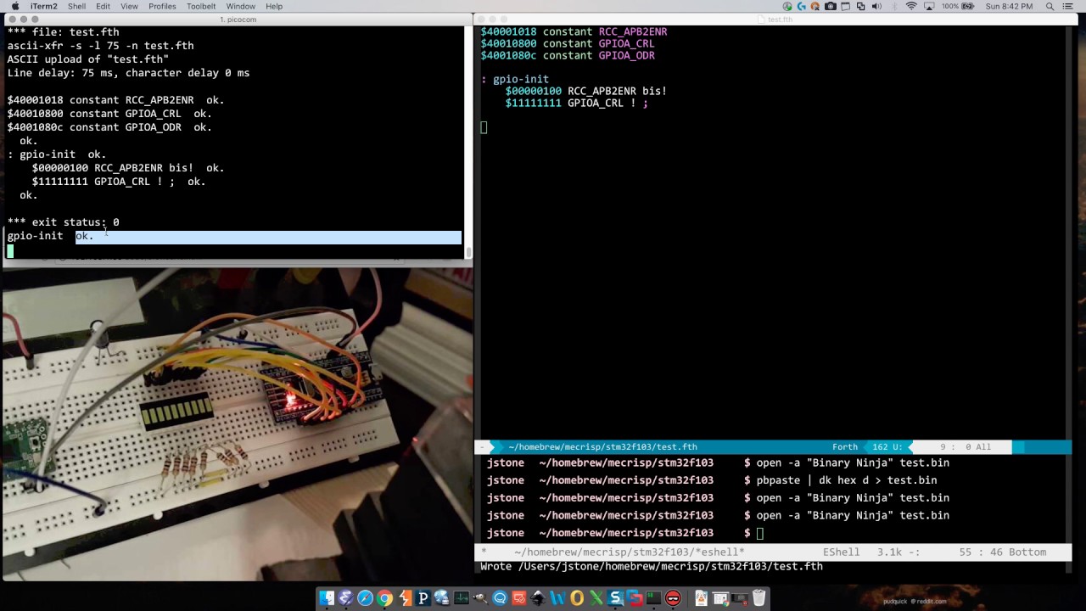This screenshot has height=611, width=1086.
Task: Open the yellow O app in Dock
Action: (x=577, y=598)
